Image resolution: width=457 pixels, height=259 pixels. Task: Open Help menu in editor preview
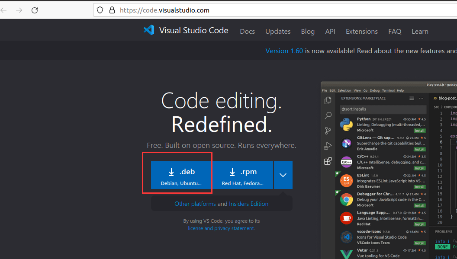click(400, 91)
